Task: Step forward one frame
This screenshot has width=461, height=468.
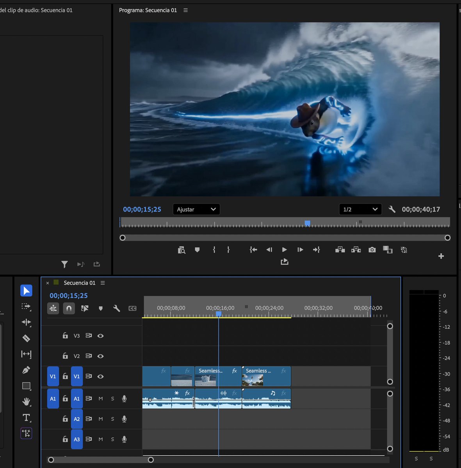Action: click(300, 250)
